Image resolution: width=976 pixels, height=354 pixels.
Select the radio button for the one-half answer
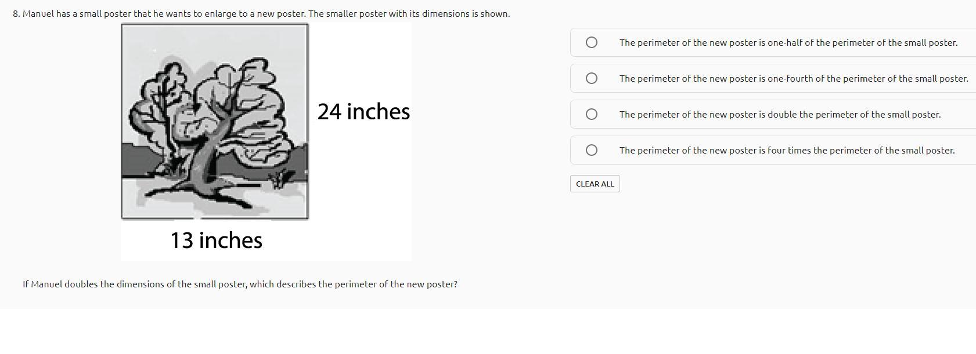coord(591,42)
